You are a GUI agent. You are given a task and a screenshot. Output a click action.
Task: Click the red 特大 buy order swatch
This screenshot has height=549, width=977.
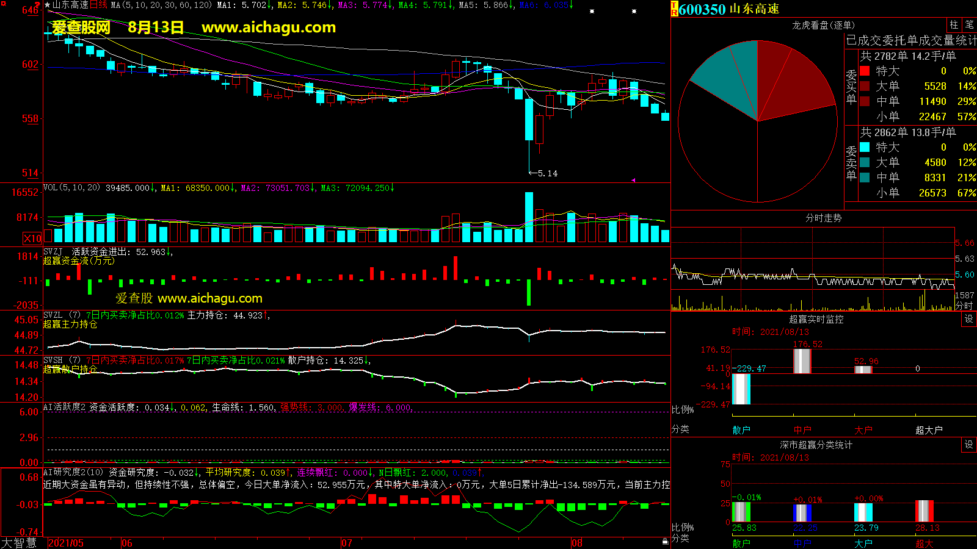click(865, 71)
